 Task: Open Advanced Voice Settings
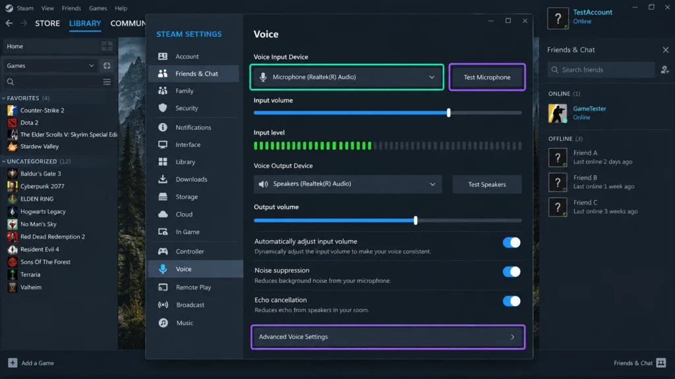pyautogui.click(x=388, y=337)
